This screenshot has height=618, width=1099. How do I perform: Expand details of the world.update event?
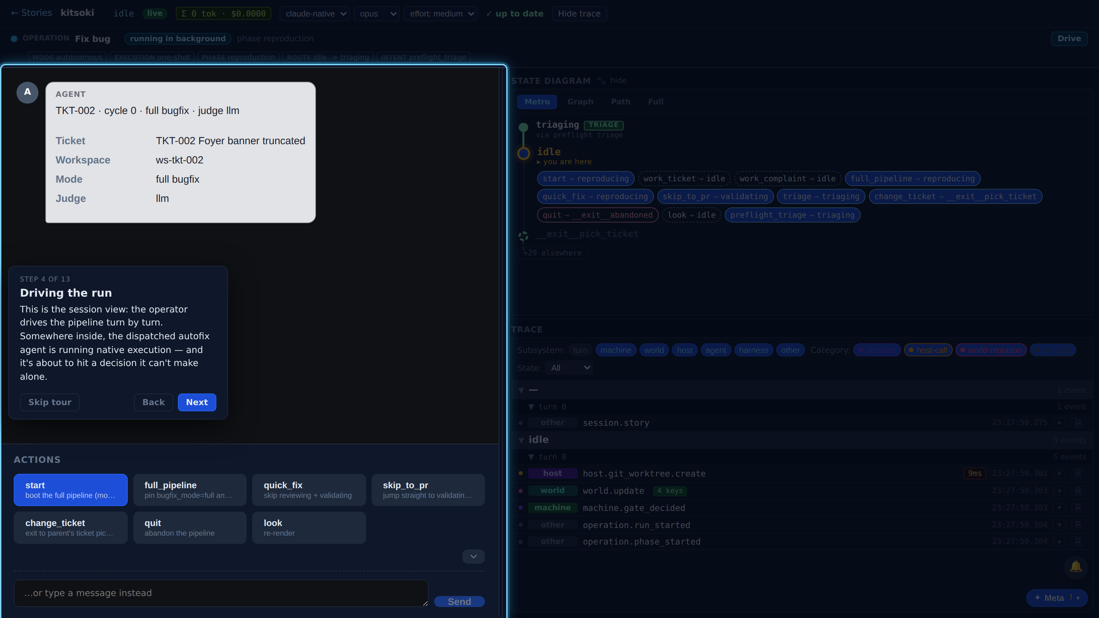[1059, 491]
